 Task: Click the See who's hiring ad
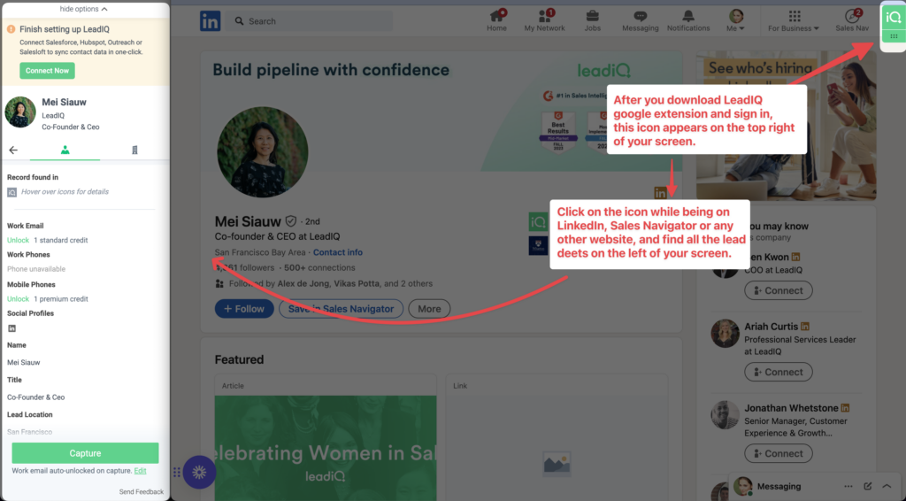pos(786,126)
